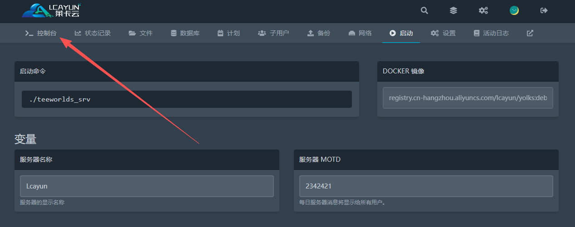
Task: Switch to the 状态记录 tab
Action: tap(93, 33)
